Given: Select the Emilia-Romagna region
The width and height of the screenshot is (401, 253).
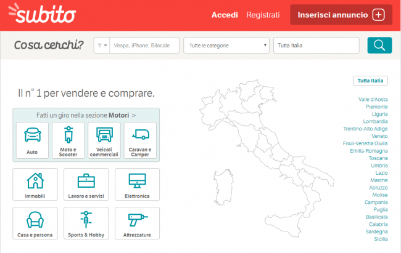Looking at the screenshot, I should click(x=368, y=151).
